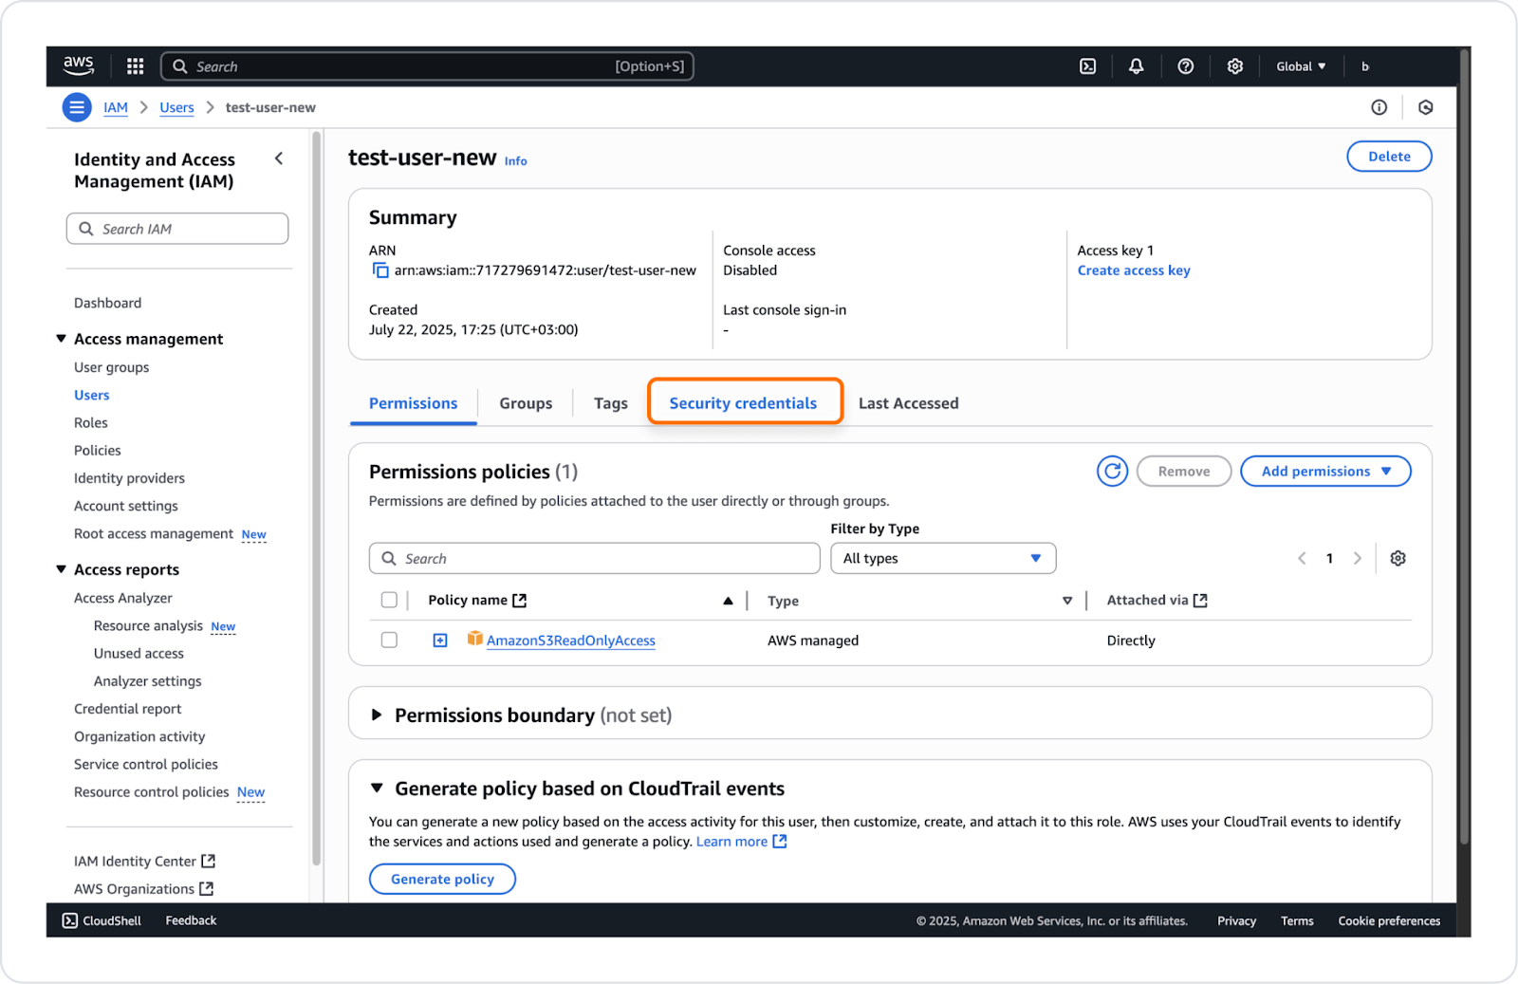1518x984 pixels.
Task: Open the Global region dropdown
Action: (x=1301, y=66)
